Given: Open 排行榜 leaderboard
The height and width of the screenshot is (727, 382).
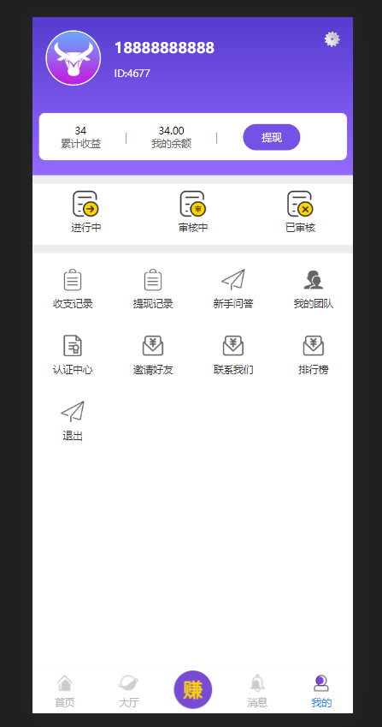Looking at the screenshot, I should coord(314,355).
